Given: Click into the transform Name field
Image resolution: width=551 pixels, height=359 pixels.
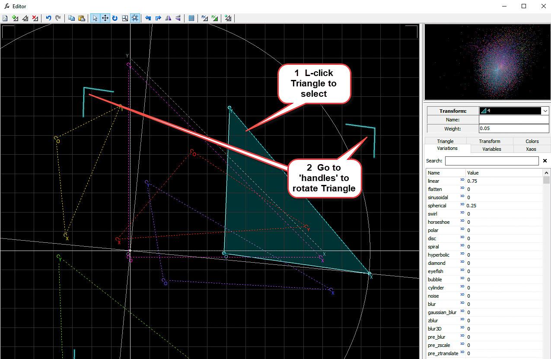Looking at the screenshot, I should pos(514,120).
